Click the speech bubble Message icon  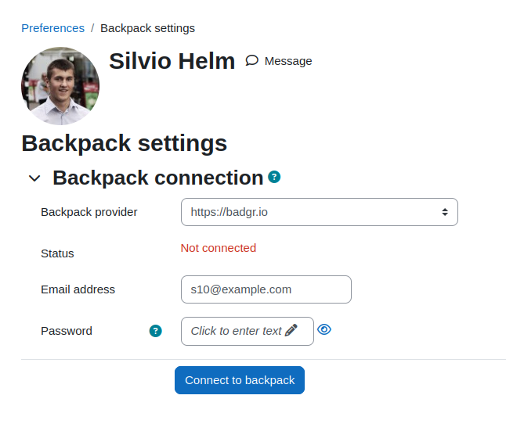pos(251,60)
